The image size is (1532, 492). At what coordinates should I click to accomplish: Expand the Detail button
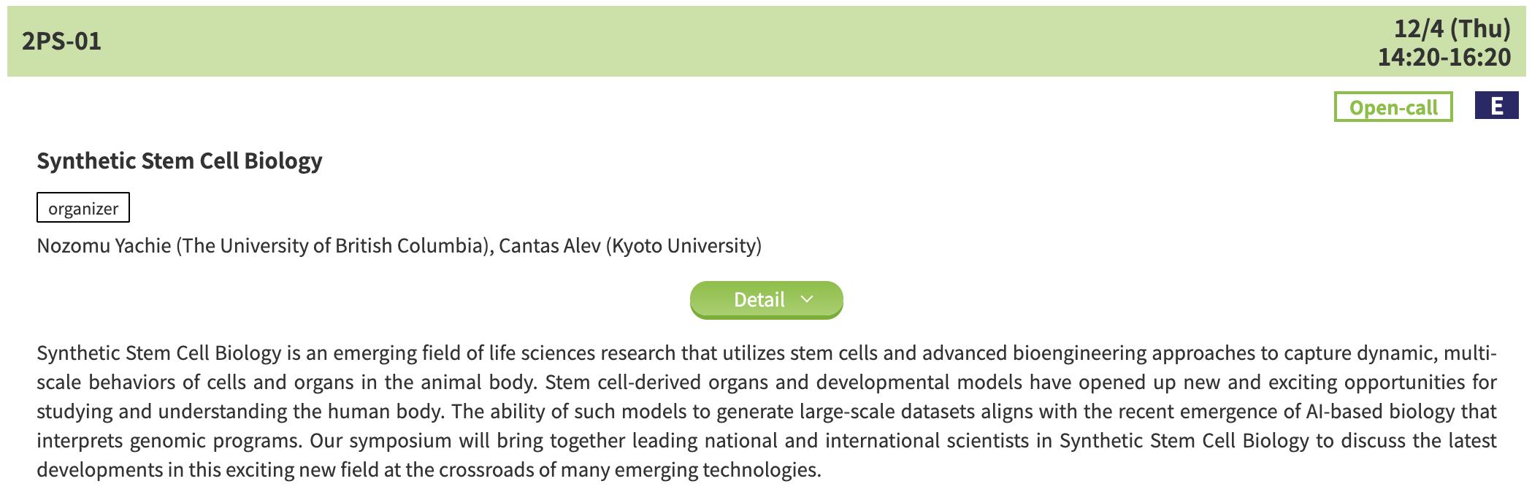coord(766,299)
